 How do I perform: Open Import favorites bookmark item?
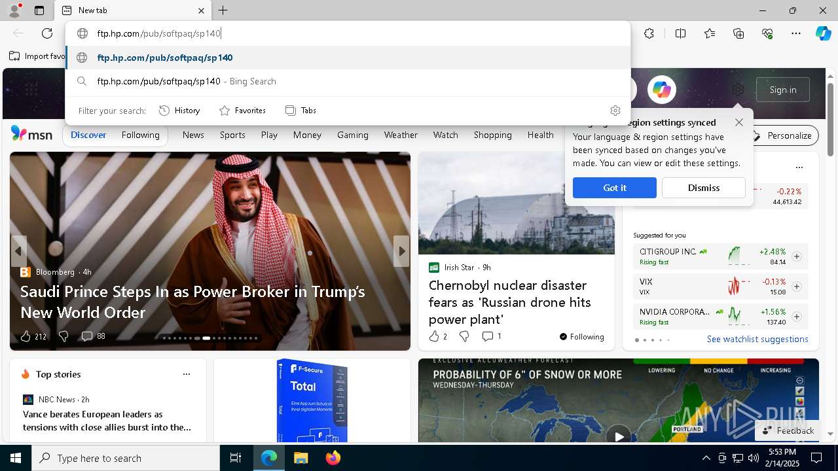pos(38,56)
